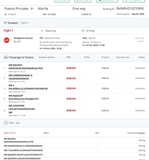This screenshot has width=149, height=160.
Task: Expand Add-ons using the circled plus icon
Action: 6,123
